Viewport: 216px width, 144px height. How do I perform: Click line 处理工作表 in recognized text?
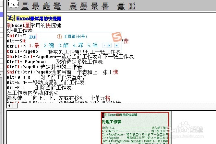click(x=20, y=30)
